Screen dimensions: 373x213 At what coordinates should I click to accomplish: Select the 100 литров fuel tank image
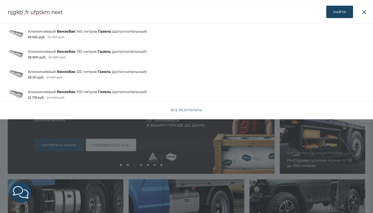click(16, 94)
